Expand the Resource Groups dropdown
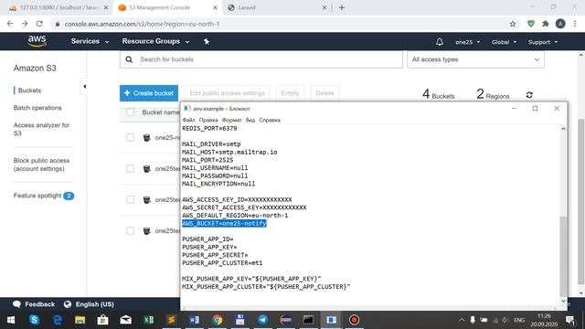 [x=155, y=41]
